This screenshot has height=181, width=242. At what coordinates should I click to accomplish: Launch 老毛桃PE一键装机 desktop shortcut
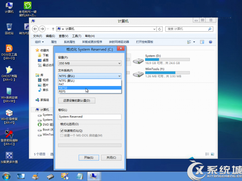click(x=27, y=9)
